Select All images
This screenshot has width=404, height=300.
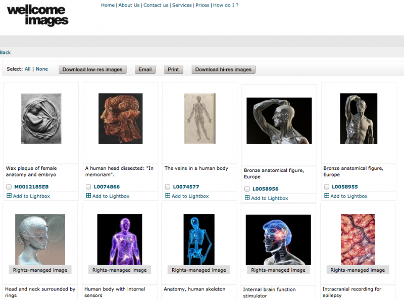[x=28, y=69]
